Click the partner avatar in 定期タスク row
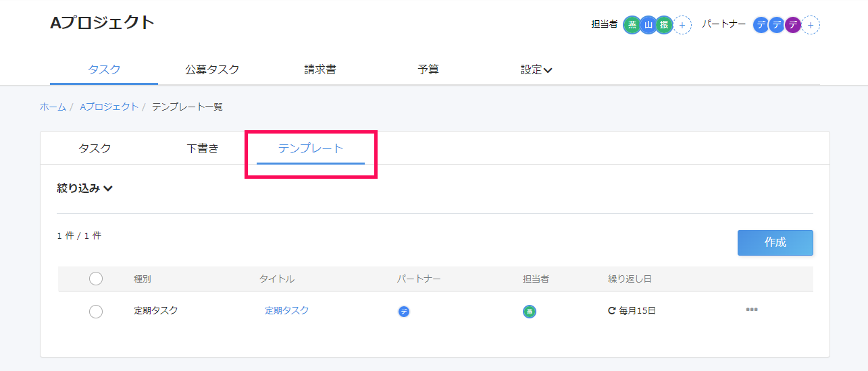This screenshot has width=868, height=371. pos(404,312)
